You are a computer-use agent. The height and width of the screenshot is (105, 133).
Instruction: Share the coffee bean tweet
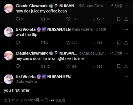126,19
